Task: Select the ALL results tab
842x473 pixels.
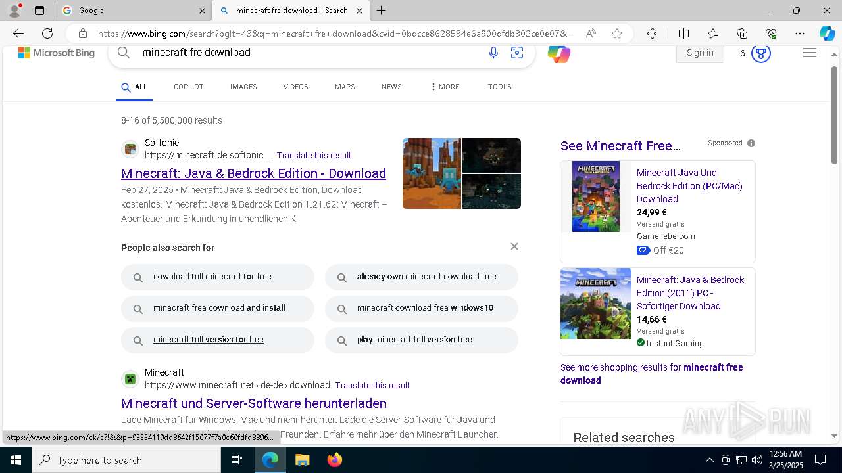Action: pos(134,87)
